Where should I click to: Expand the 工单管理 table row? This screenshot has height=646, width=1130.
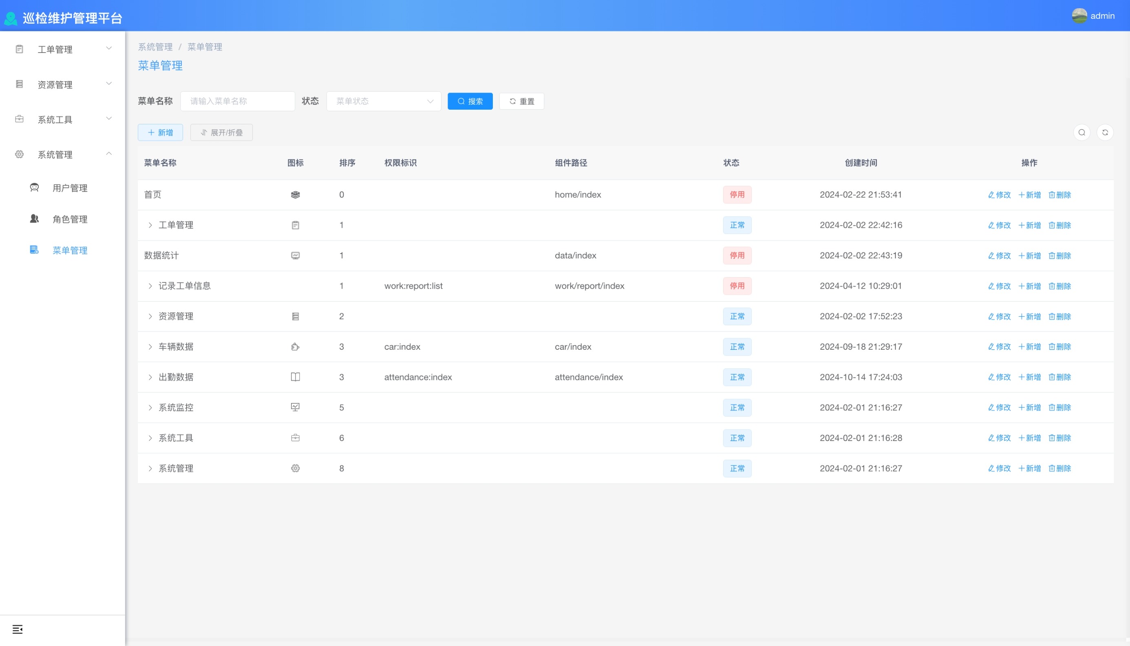pos(150,225)
